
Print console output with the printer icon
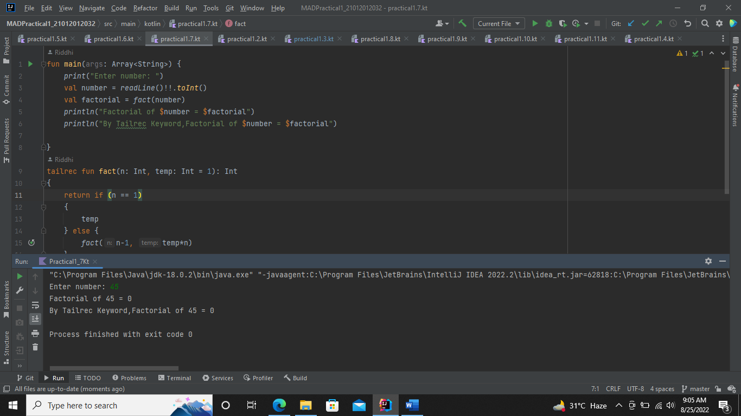35,334
